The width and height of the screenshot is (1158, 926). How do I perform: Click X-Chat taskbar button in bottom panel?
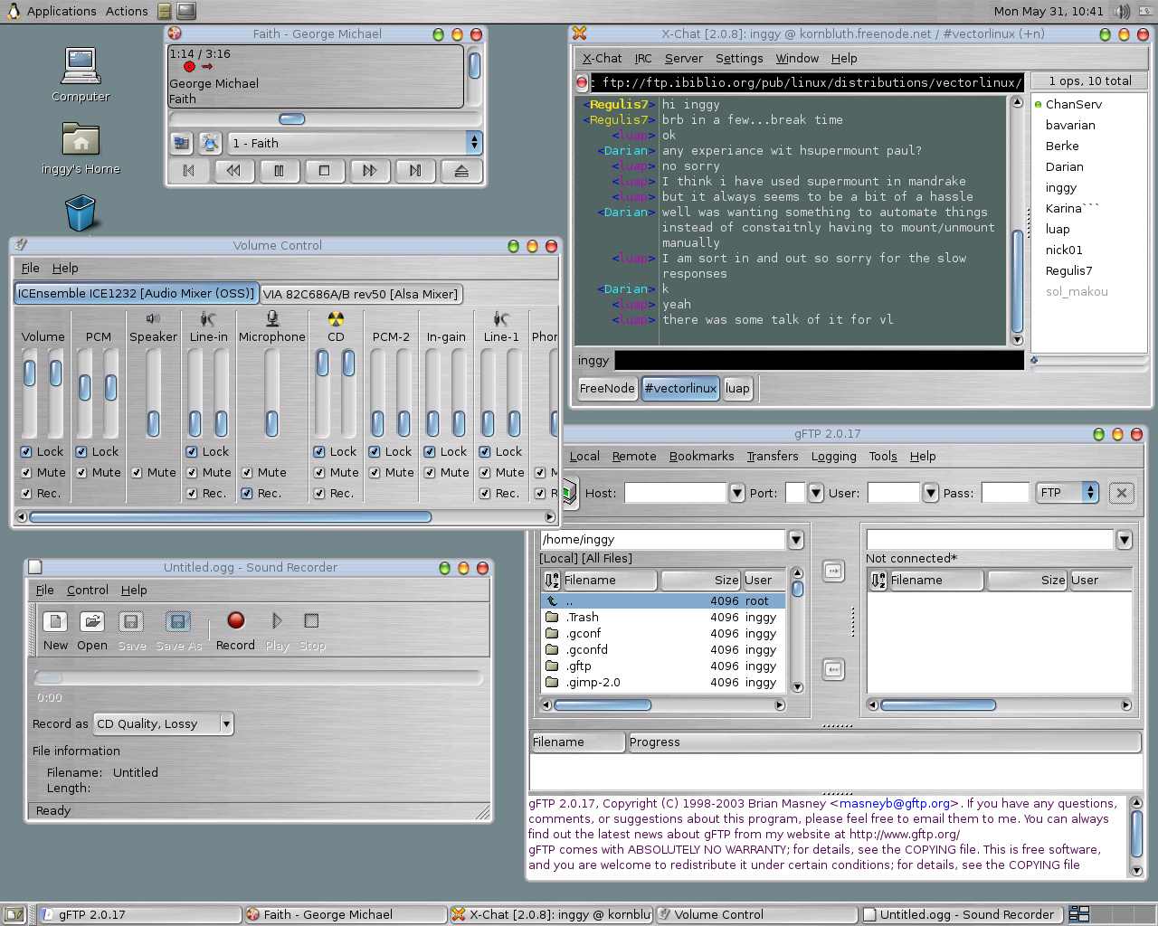(x=552, y=914)
